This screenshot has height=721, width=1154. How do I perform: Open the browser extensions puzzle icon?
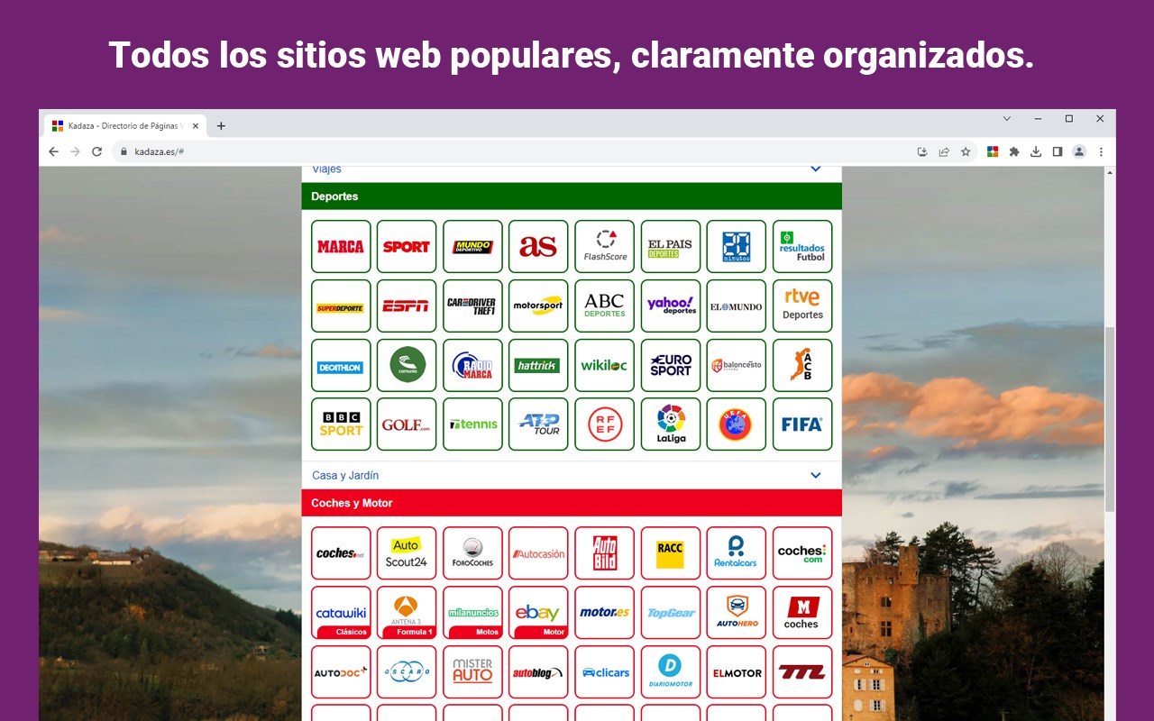[x=1014, y=152]
